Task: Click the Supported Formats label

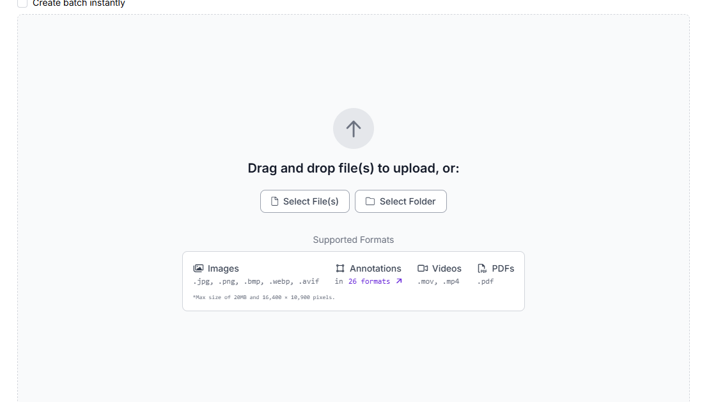Action: (x=354, y=240)
